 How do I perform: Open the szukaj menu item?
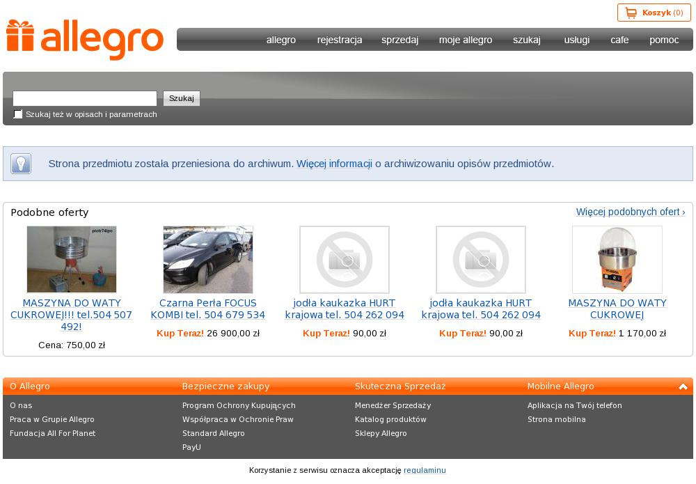[526, 40]
